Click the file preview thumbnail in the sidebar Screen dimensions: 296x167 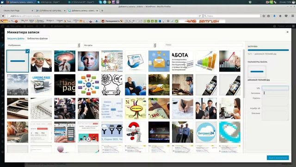pos(257,71)
